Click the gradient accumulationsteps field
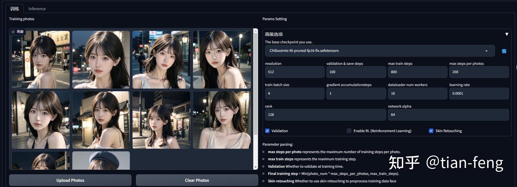This screenshot has height=187, width=517. pos(356,93)
